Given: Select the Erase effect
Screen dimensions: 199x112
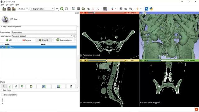Looking at the screenshot, I should [x=22, y=86].
